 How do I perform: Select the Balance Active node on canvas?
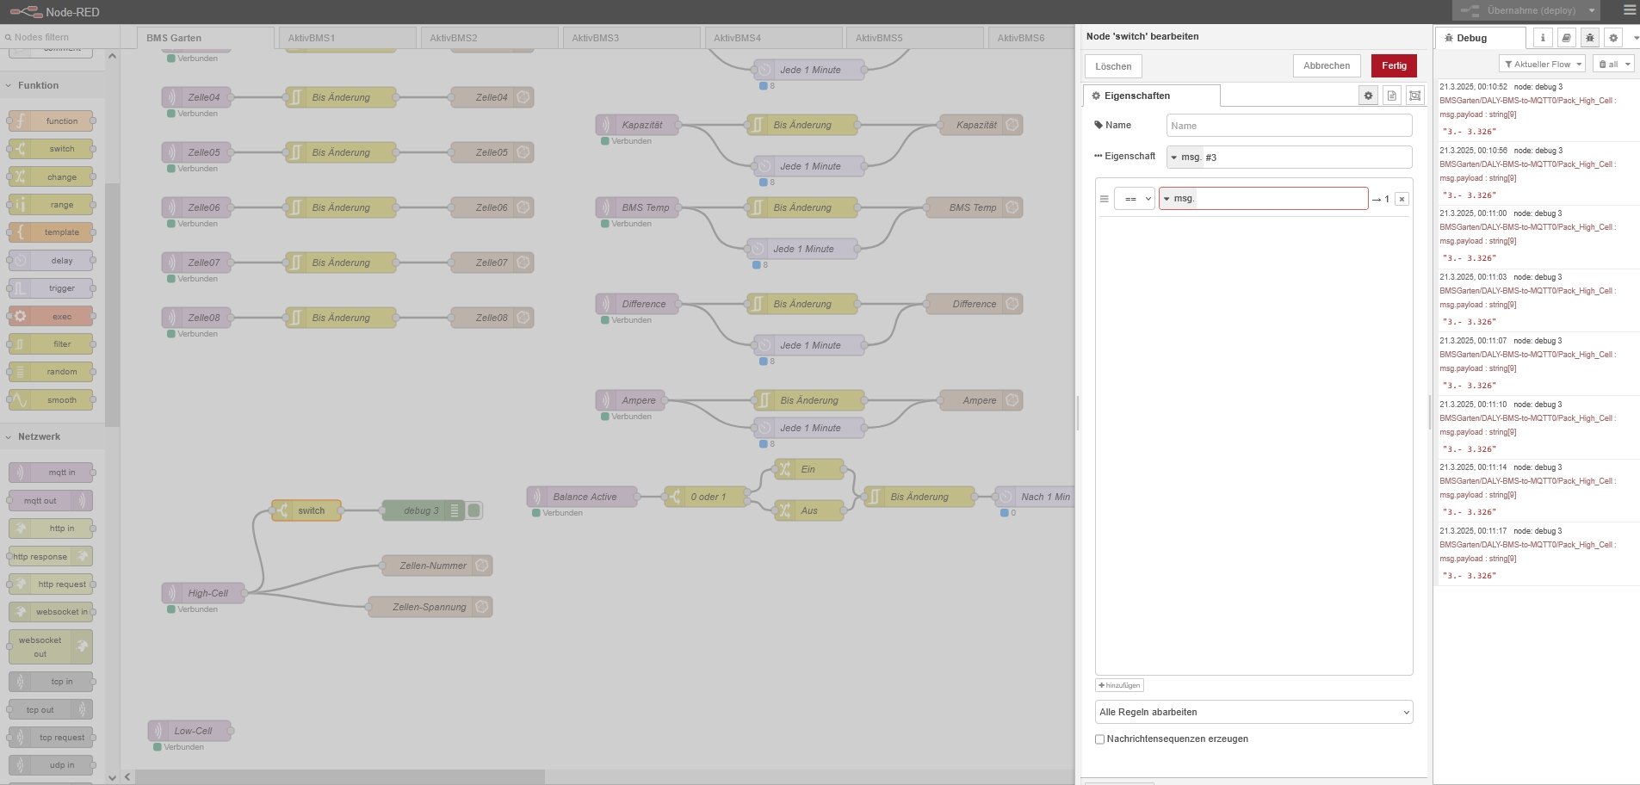click(582, 497)
